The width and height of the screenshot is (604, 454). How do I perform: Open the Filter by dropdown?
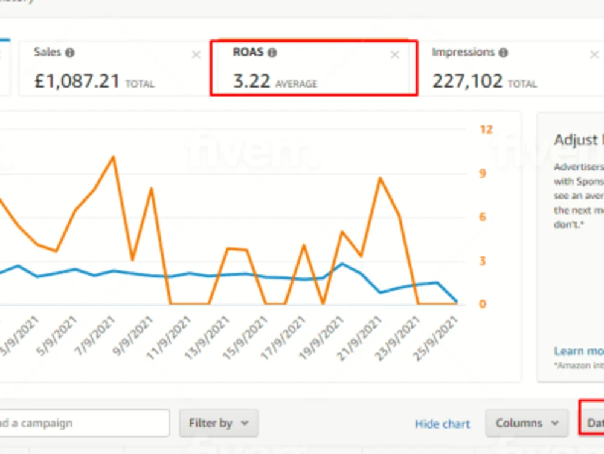tap(219, 423)
